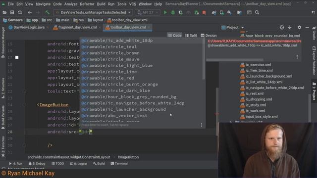The width and height of the screenshot is (317, 178).
Task: Build project with green hammer icon
Action: pyautogui.click(x=48, y=12)
